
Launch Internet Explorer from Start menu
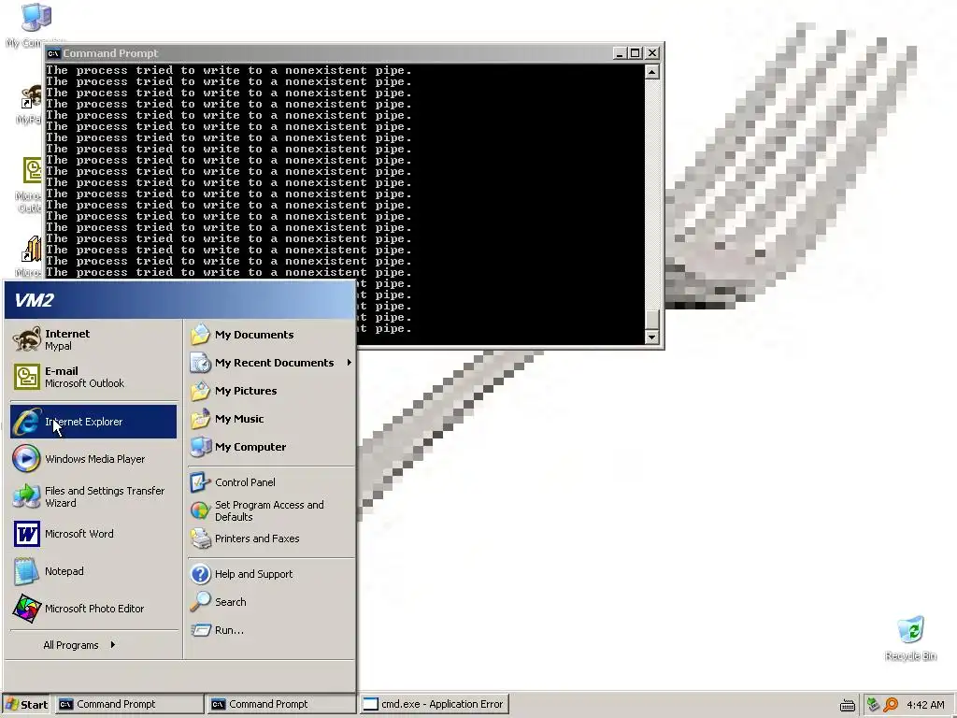click(93, 422)
